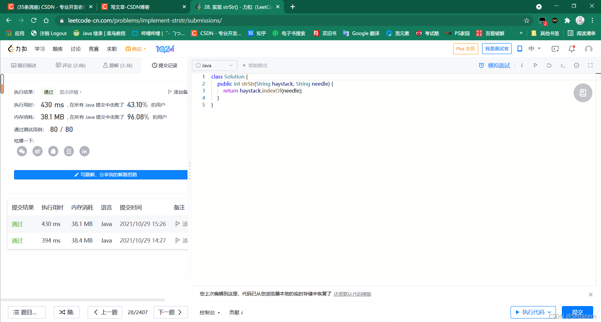Run code using the play triangle icon
This screenshot has height=322, width=601.
[536, 65]
